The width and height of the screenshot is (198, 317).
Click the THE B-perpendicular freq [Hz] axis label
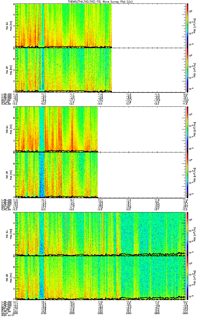point(11,234)
